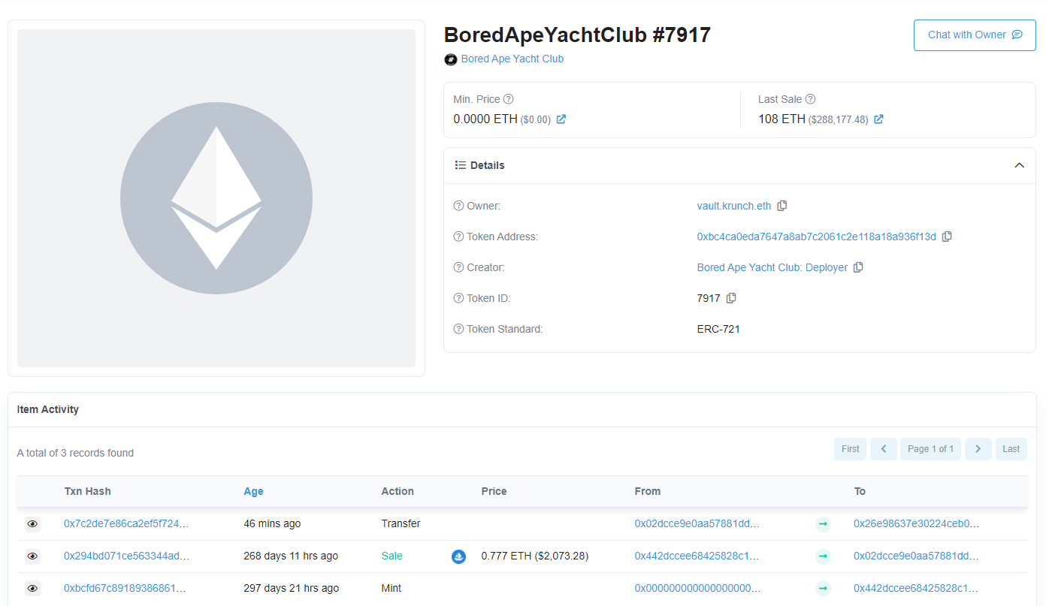Click the BoredApeYachtClub #7917 title
Image resolution: width=1049 pixels, height=606 pixels.
577,35
